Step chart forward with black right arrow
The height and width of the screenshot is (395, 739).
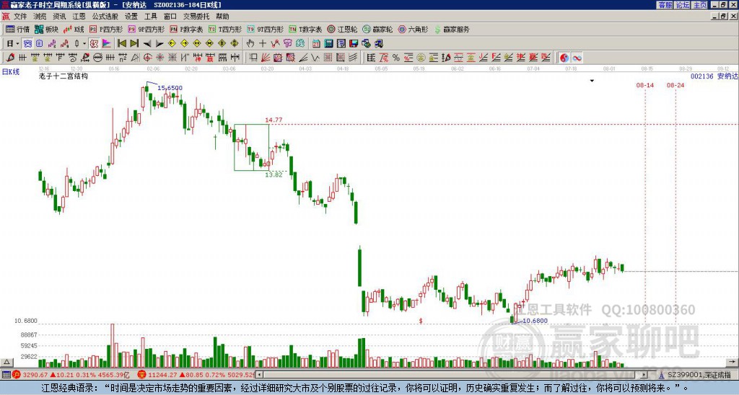point(159,44)
